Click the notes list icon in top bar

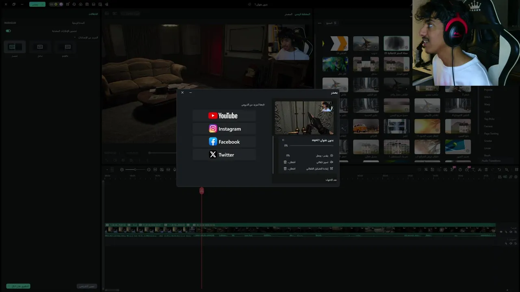(x=100, y=4)
